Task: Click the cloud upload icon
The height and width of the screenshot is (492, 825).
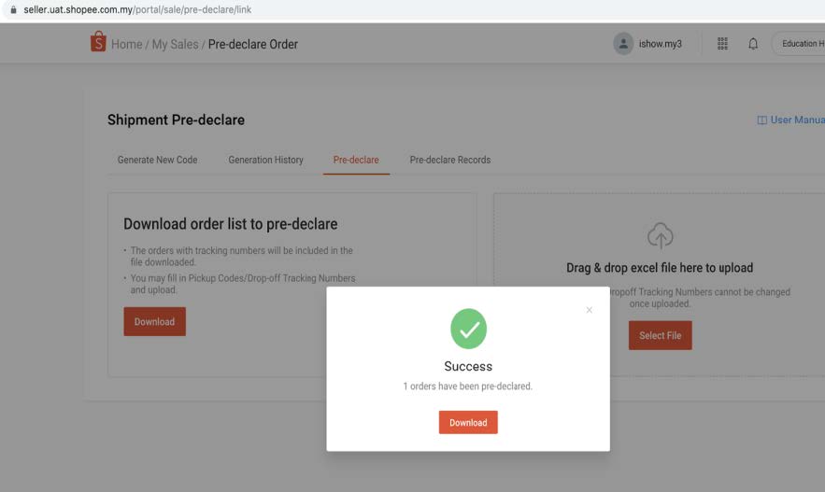Action: pyautogui.click(x=660, y=235)
